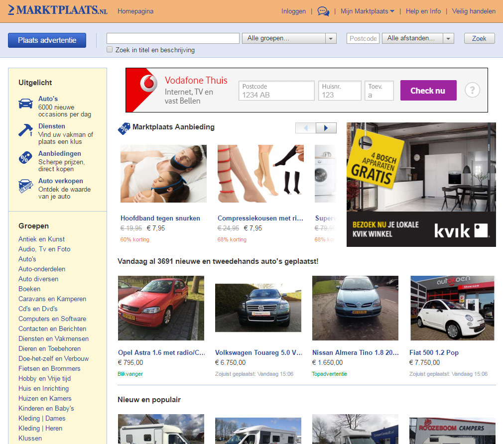
Task: Click the purple Check nu button
Action: (x=428, y=91)
